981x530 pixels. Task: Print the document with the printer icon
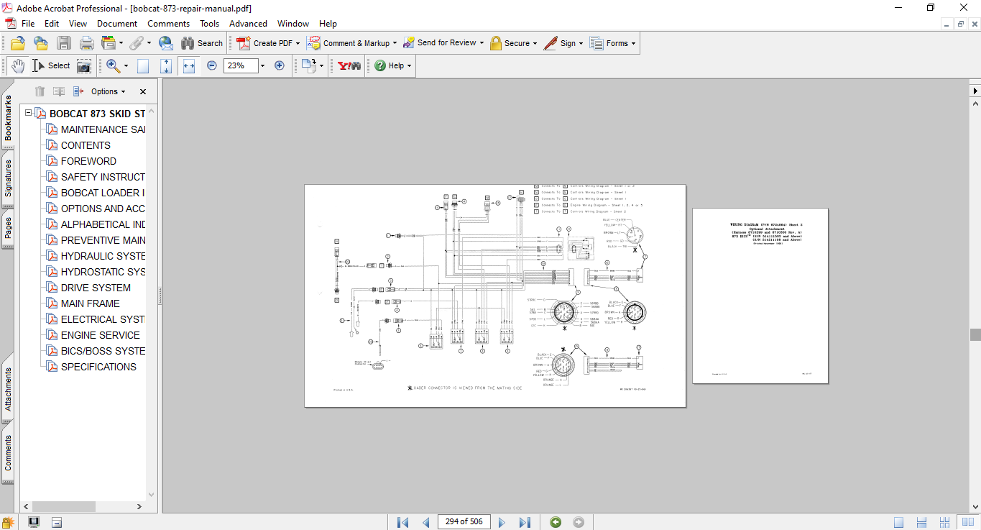pyautogui.click(x=87, y=43)
